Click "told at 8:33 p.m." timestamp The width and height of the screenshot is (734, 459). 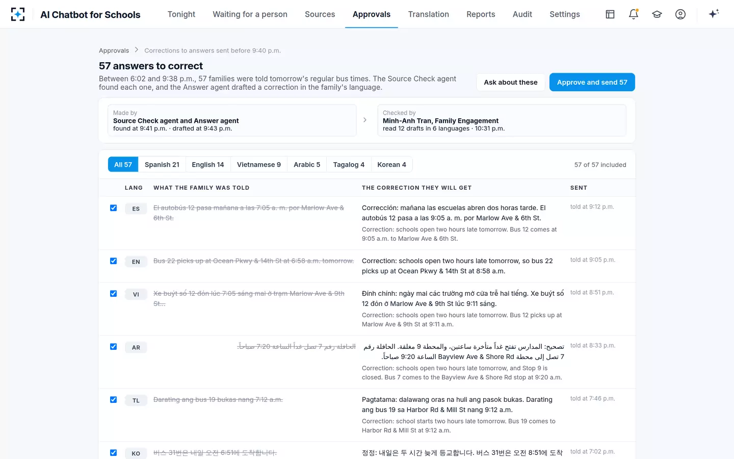click(x=592, y=345)
